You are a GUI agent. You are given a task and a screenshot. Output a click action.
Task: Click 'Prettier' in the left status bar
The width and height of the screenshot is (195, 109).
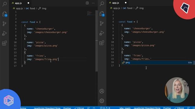tap(67, 108)
